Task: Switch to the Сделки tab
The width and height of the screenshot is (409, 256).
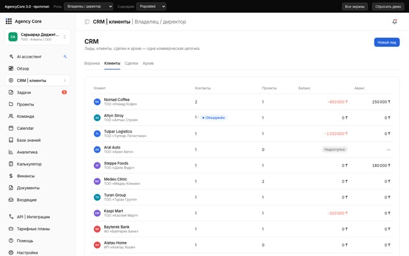Action: (x=132, y=63)
